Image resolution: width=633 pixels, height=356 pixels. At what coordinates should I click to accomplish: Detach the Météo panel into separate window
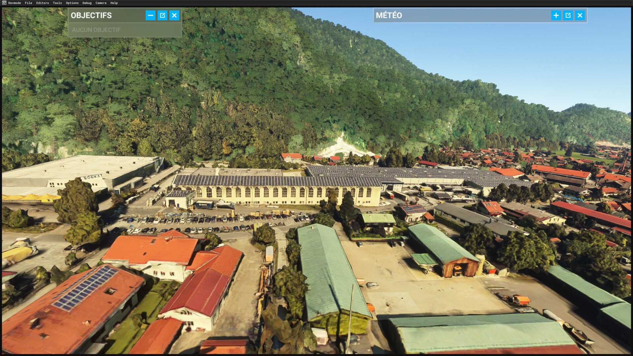click(568, 15)
